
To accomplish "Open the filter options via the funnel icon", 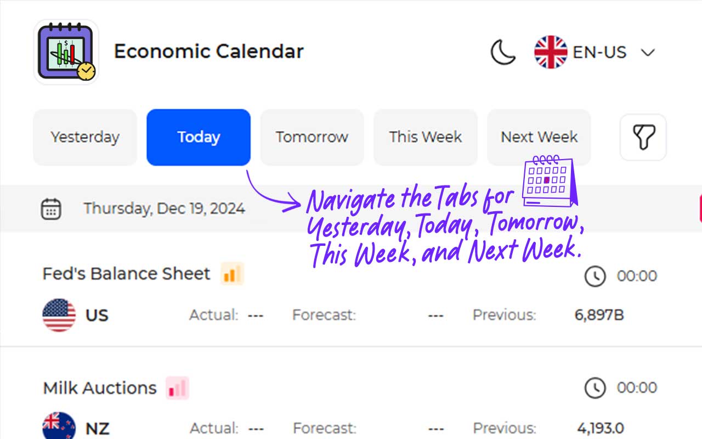I will [643, 137].
